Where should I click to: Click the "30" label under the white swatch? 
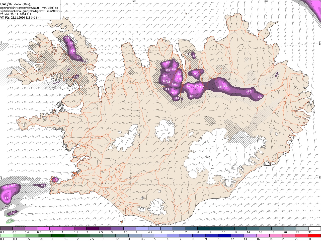click(x=310, y=232)
